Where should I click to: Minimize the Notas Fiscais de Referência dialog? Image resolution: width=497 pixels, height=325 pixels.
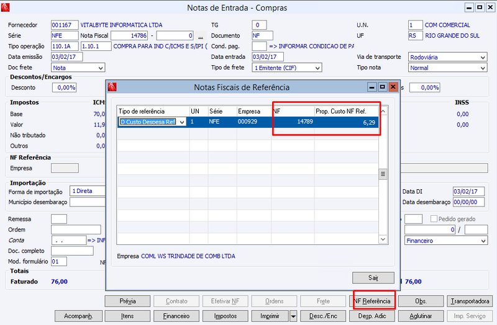pos(372,87)
